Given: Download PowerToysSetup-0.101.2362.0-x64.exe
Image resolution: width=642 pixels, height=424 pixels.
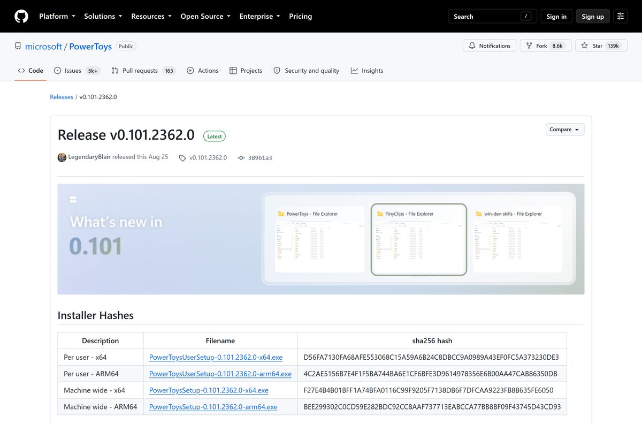Looking at the screenshot, I should [x=209, y=390].
